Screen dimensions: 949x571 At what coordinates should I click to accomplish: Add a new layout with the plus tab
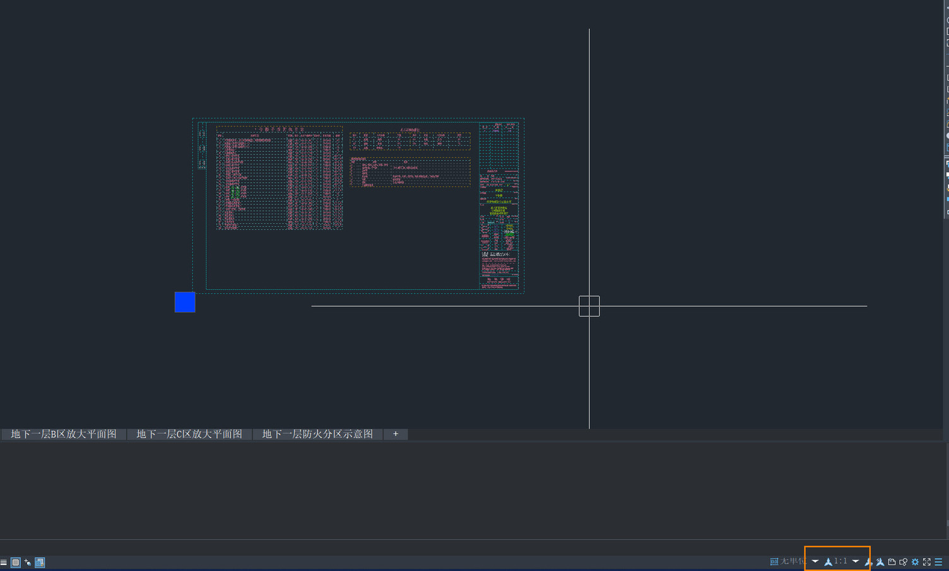[396, 434]
